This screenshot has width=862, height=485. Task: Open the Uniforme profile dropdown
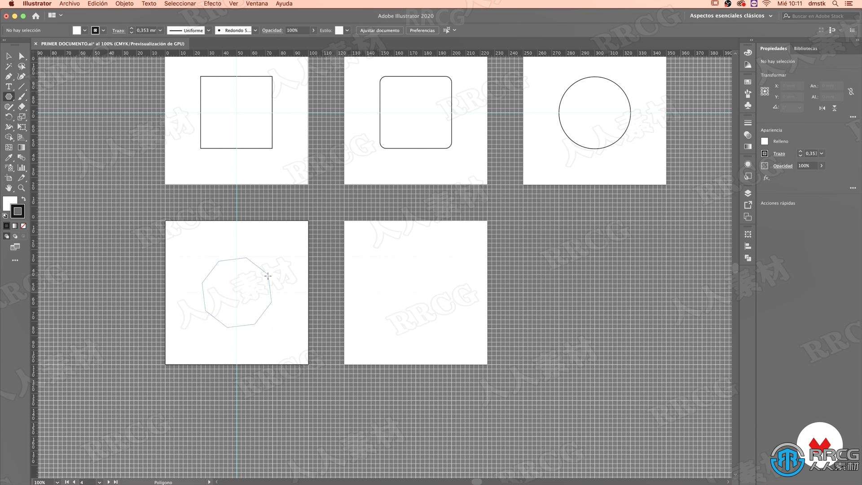point(208,31)
